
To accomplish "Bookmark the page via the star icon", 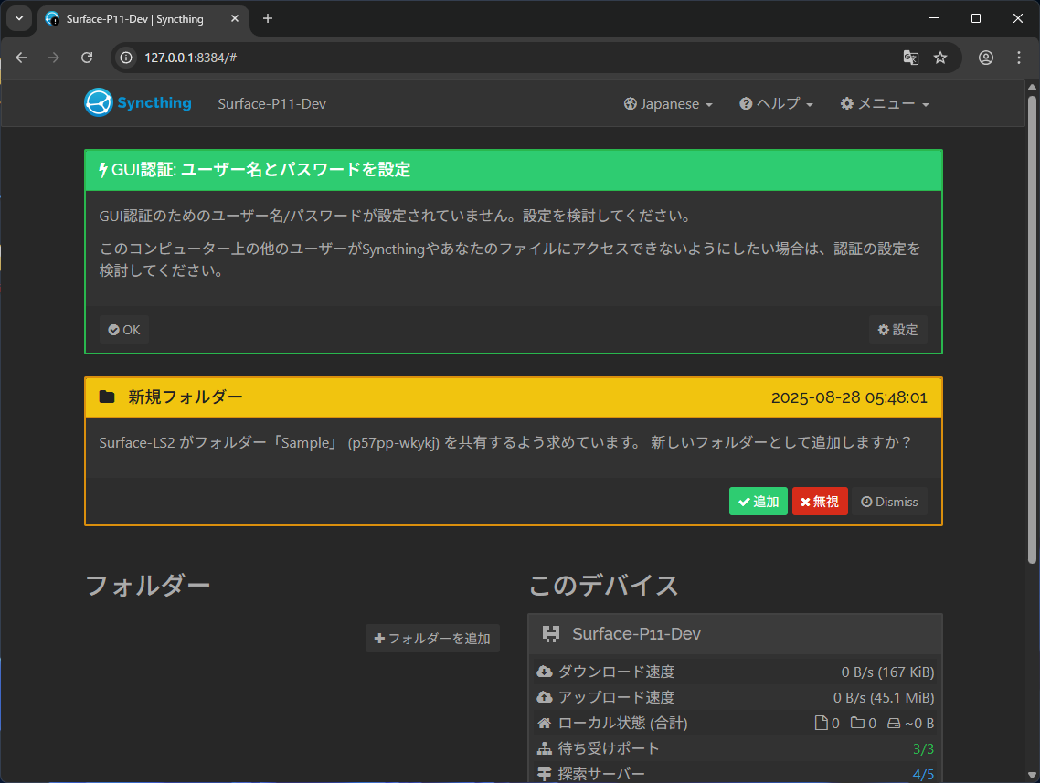I will 941,57.
